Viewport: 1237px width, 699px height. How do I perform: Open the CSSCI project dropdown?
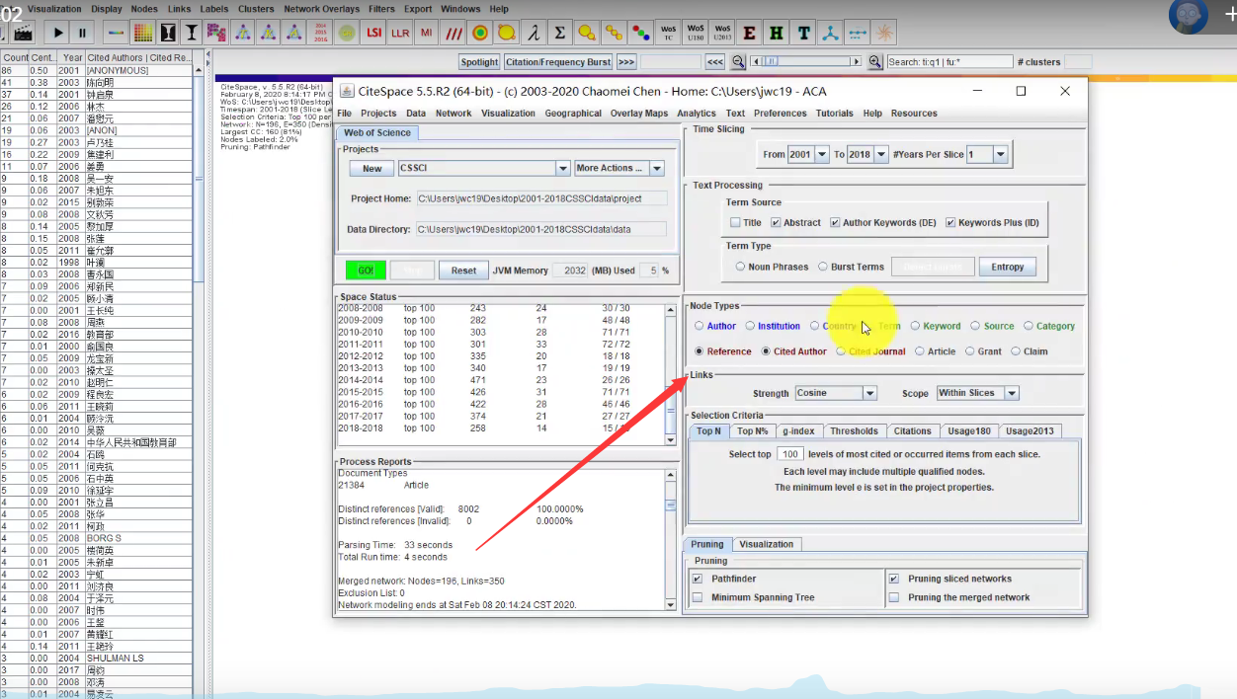[562, 169]
